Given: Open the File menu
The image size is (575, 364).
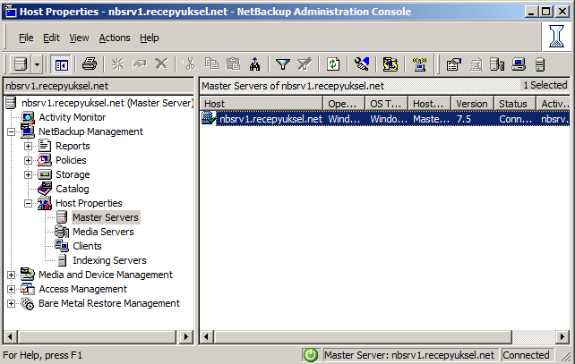Looking at the screenshot, I should coord(26,38).
